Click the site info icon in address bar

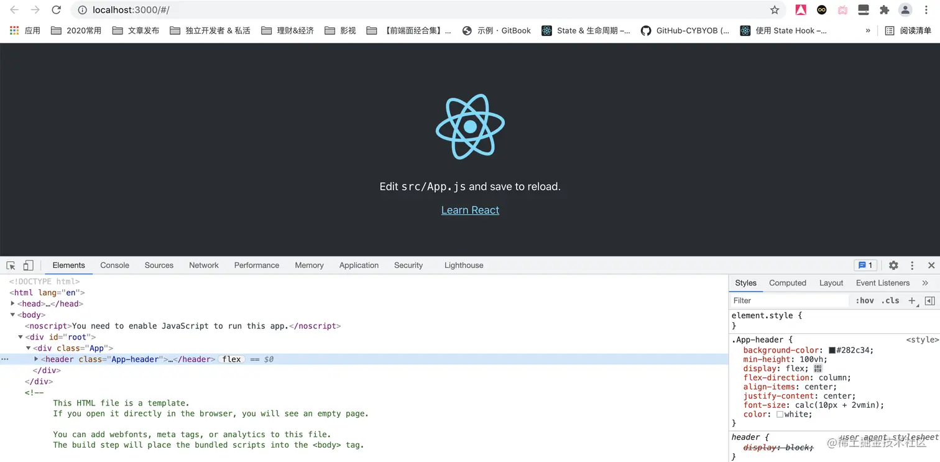[82, 10]
